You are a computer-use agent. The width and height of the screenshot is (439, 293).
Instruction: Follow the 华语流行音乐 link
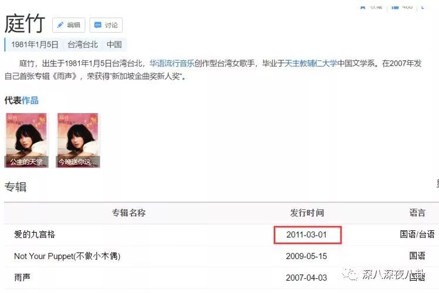pos(172,63)
